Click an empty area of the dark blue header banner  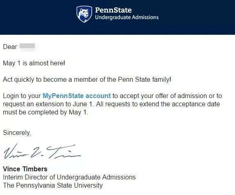195,17
